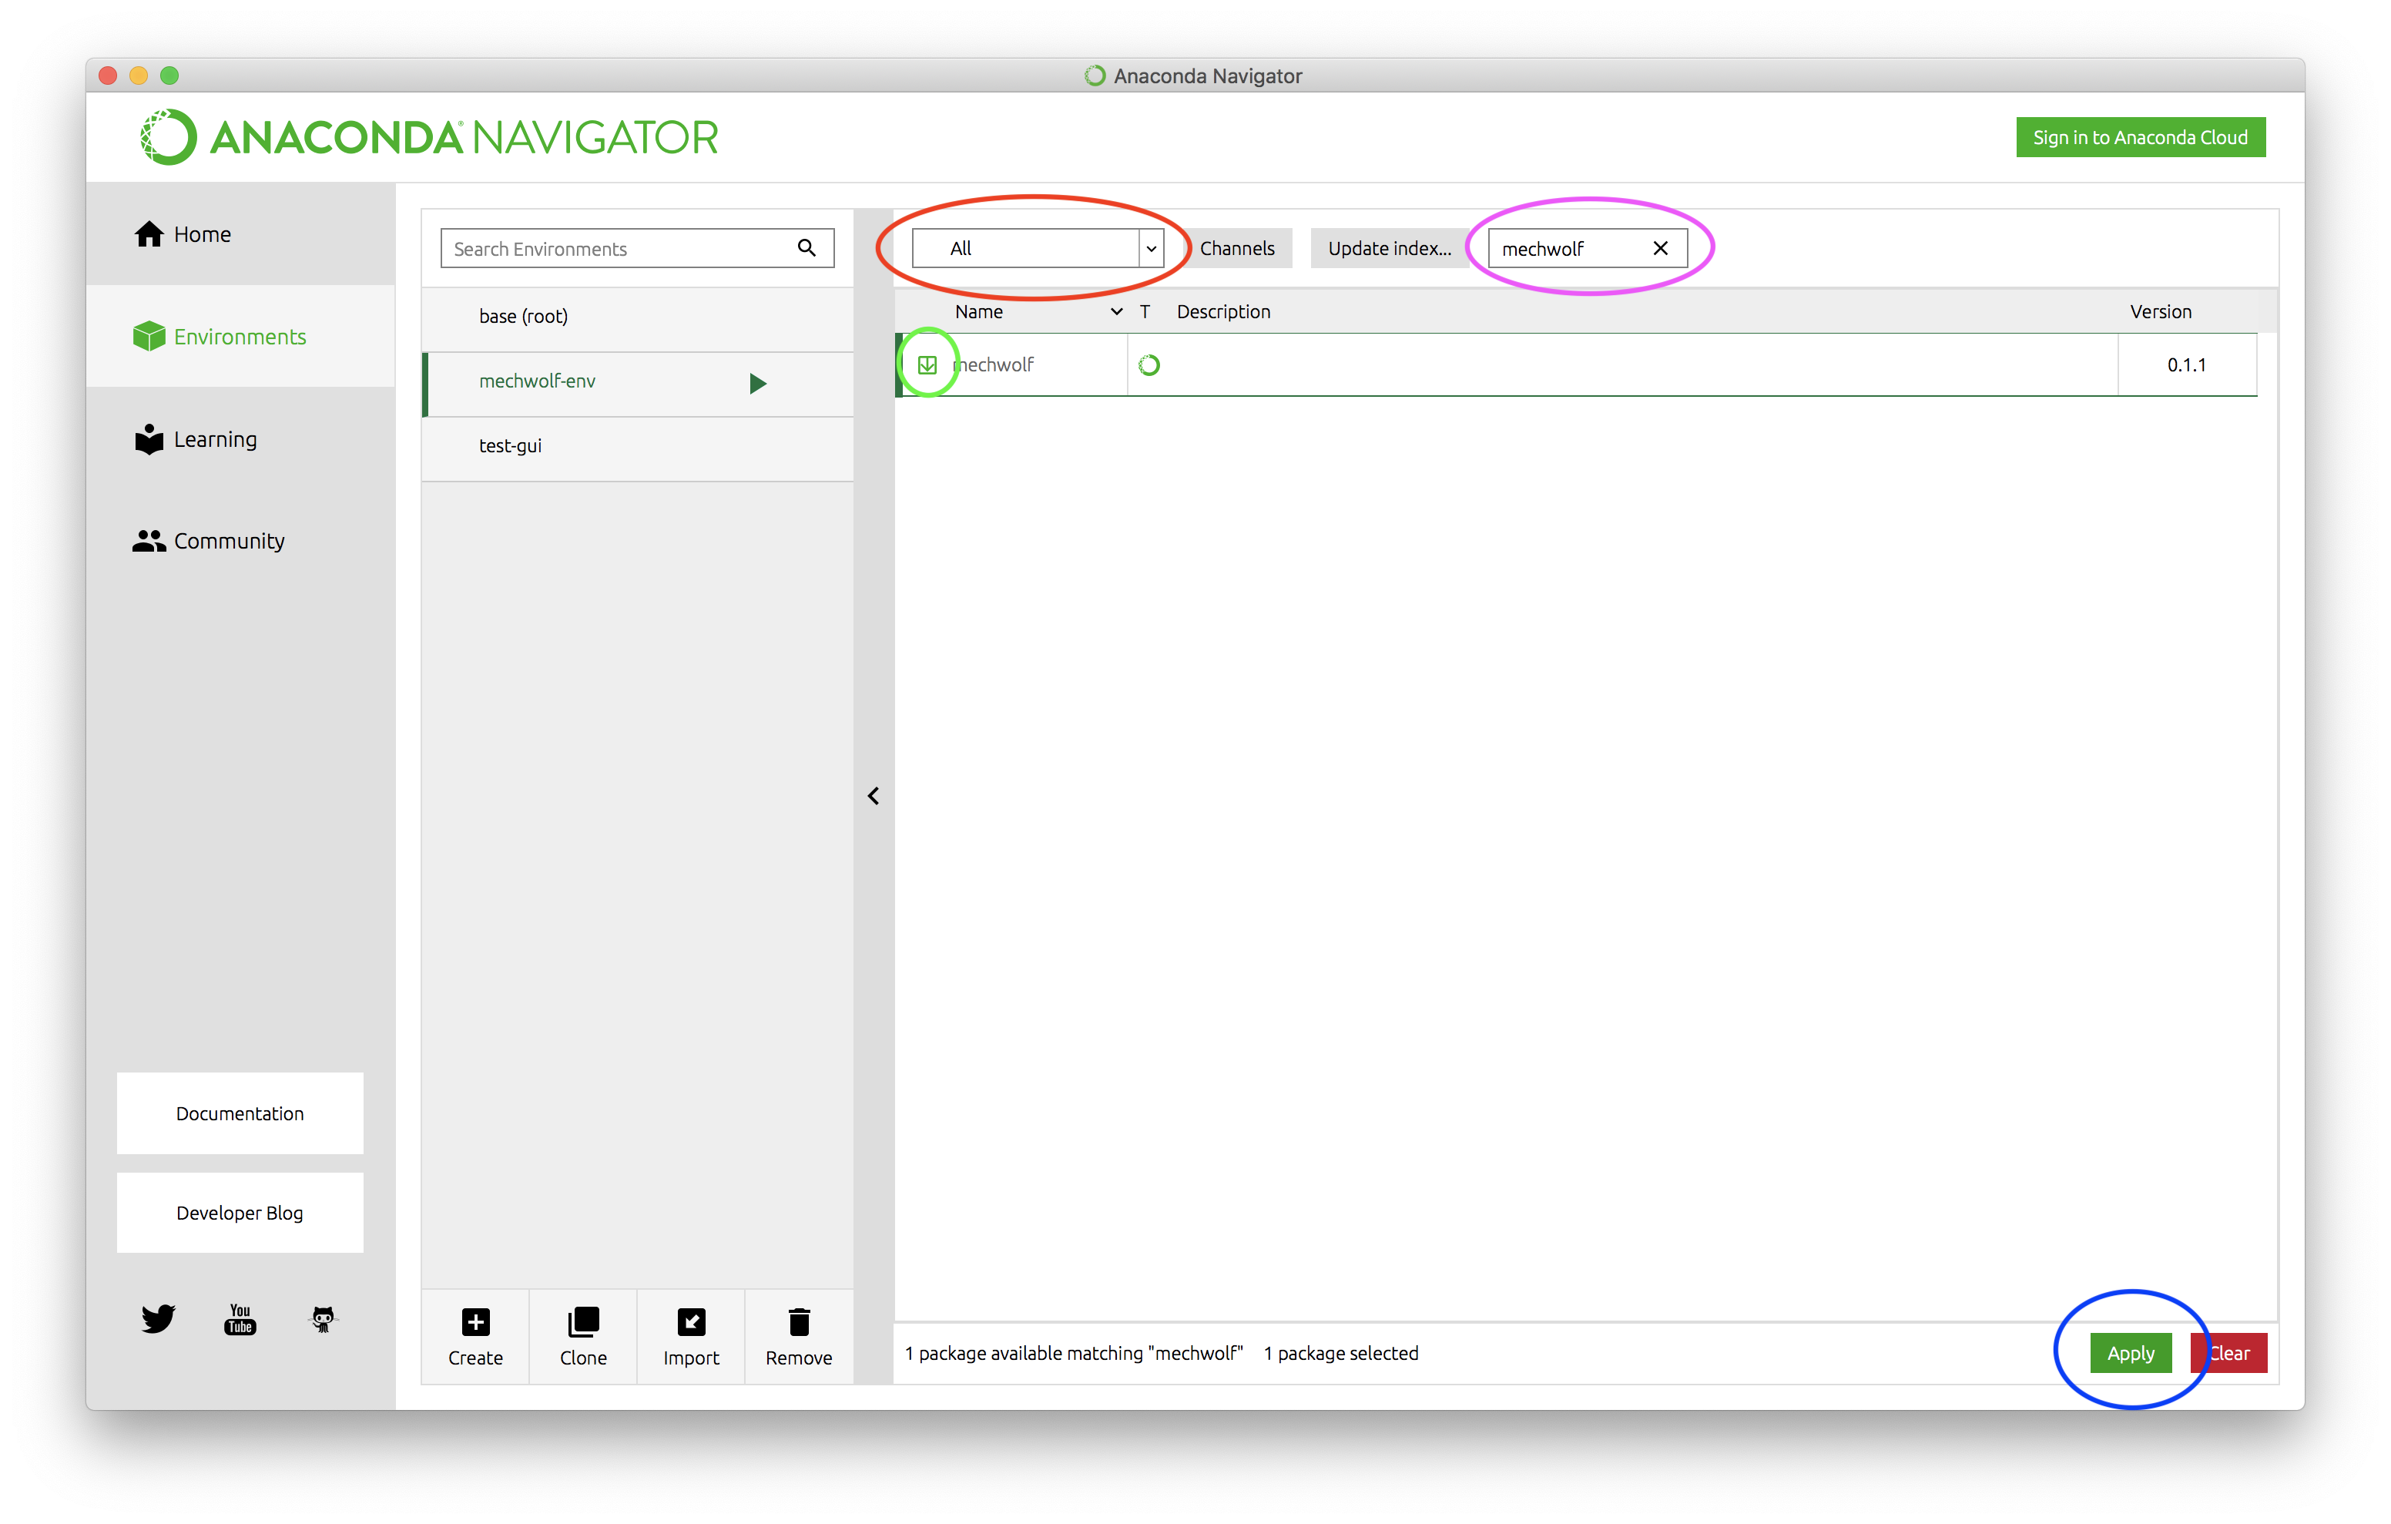This screenshot has width=2391, height=1524.
Task: Open the GitHub octocat icon
Action: coord(323,1318)
